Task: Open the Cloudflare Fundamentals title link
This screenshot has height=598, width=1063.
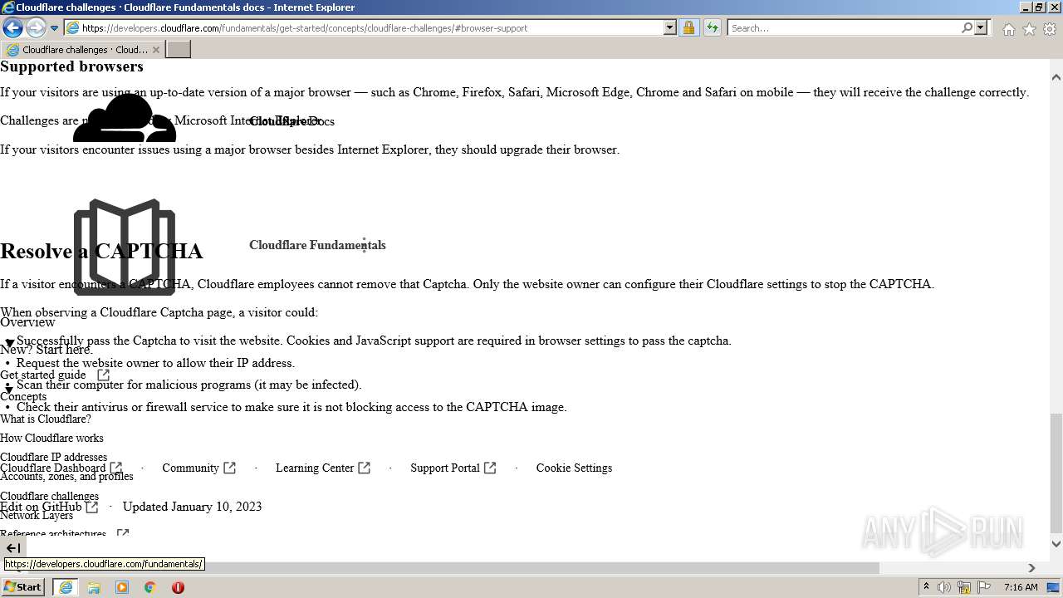Action: tap(317, 245)
